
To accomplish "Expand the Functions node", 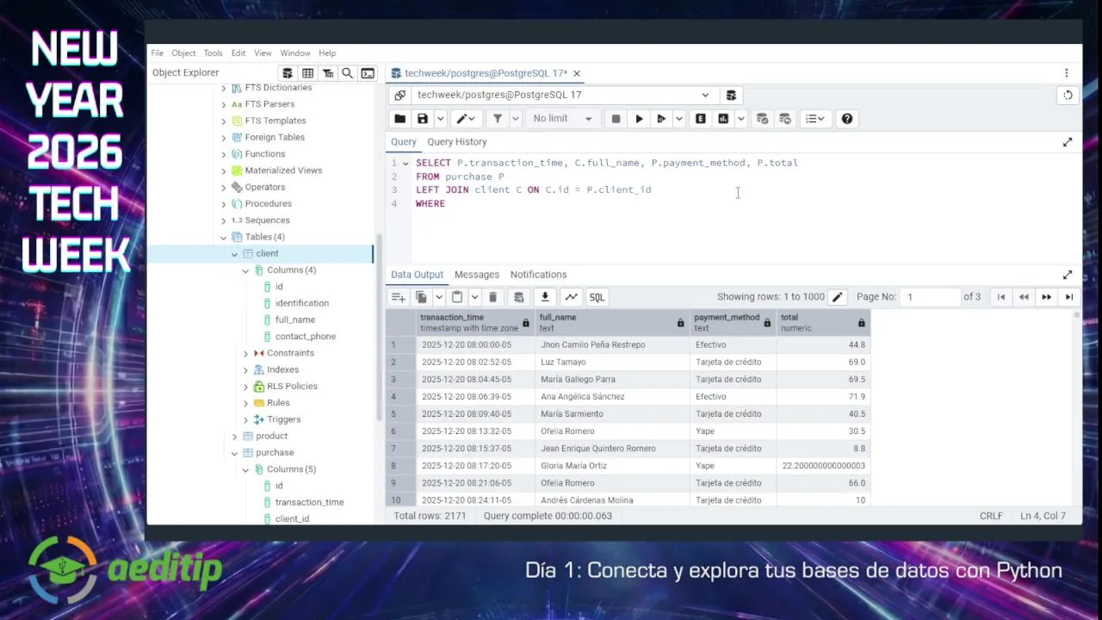I will (224, 154).
